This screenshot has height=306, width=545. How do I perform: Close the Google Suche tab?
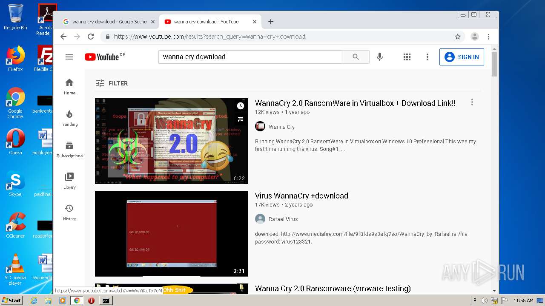(153, 22)
